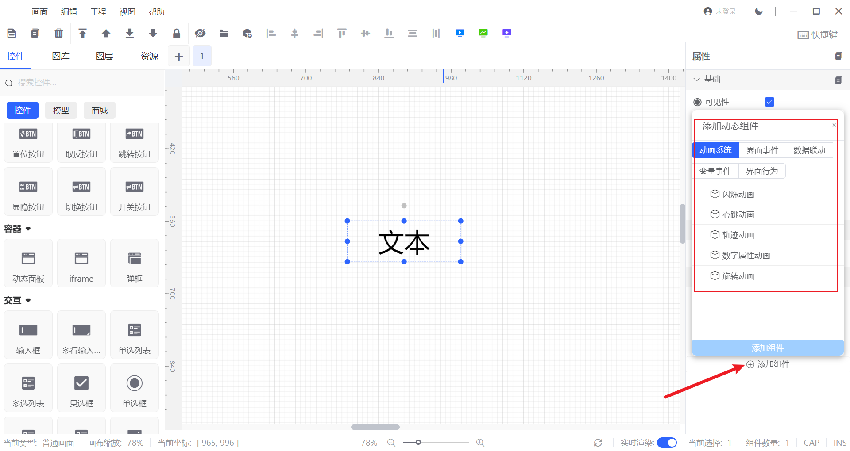The image size is (850, 451).
Task: Click the lock icon in toolbar
Action: pyautogui.click(x=177, y=33)
